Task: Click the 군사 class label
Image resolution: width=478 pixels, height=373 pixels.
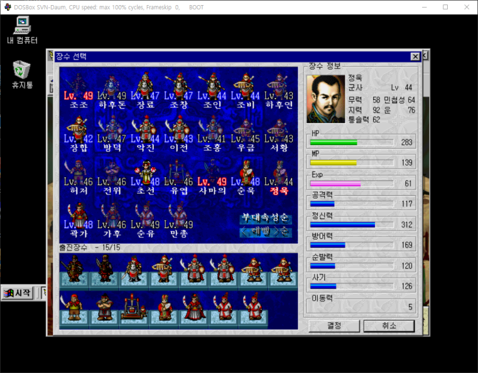Action: [355, 88]
